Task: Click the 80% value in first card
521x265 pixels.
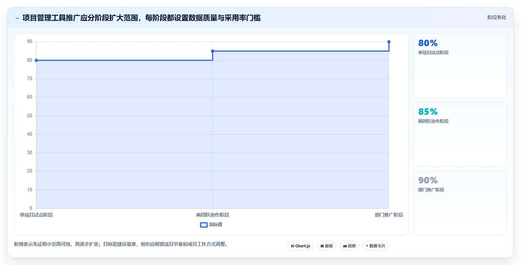Action: tap(428, 43)
